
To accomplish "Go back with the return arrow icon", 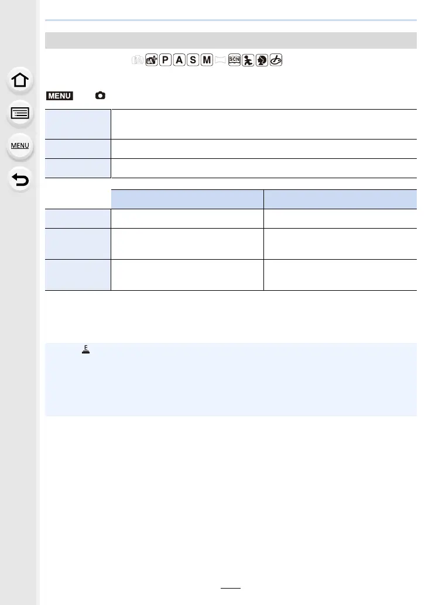I will [20, 179].
